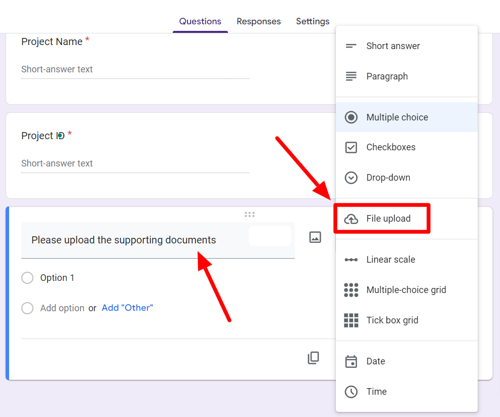Viewport: 500px width, 417px height.
Task: Select Checkboxes question type
Action: coord(407,147)
